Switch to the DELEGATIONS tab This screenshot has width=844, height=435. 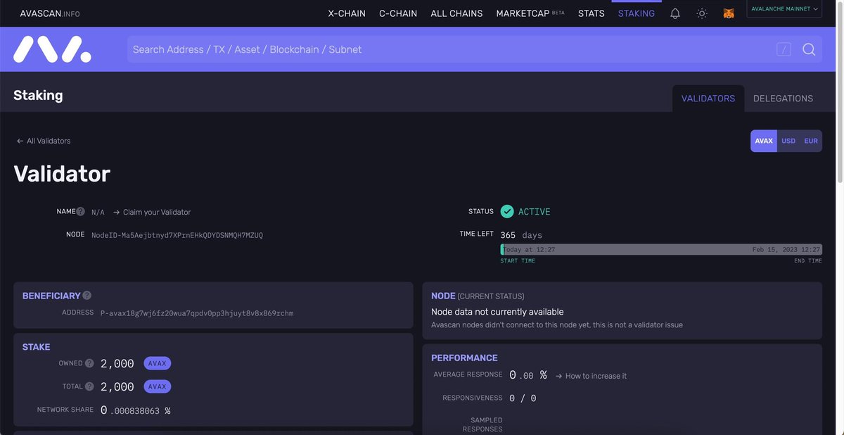[x=783, y=99]
